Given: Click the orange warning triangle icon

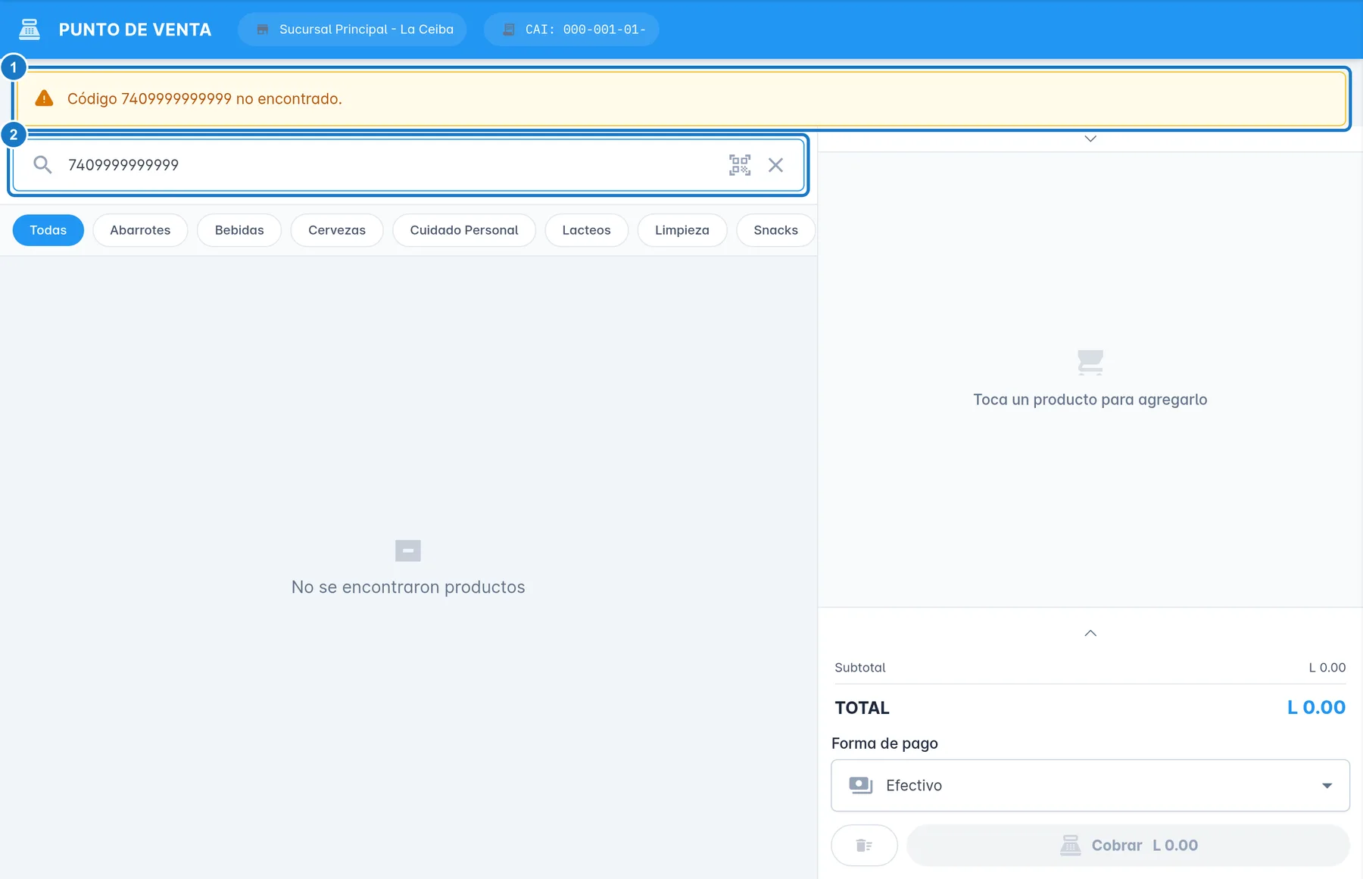Looking at the screenshot, I should (44, 98).
